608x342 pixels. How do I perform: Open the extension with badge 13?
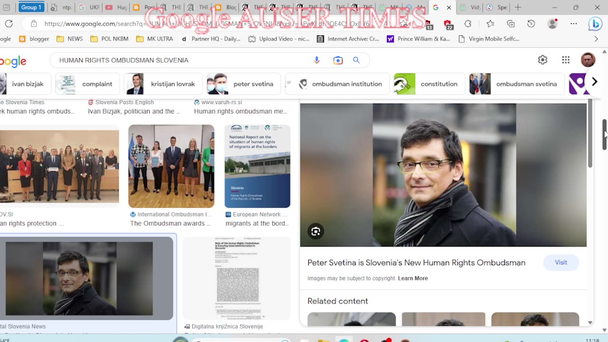428,24
